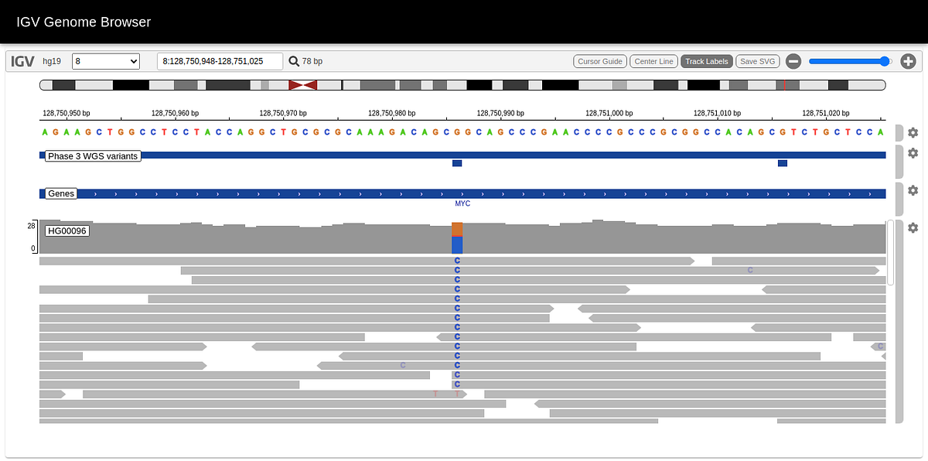Click the IGV logo
Image resolution: width=928 pixels, height=461 pixels.
[x=22, y=60]
